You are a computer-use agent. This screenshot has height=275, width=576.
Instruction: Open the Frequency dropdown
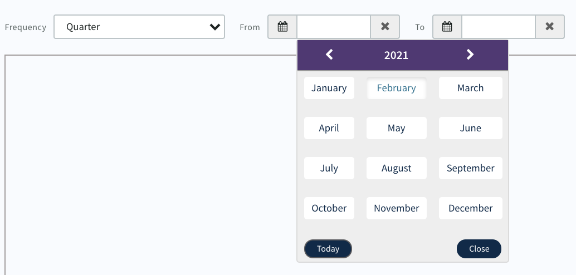(139, 27)
